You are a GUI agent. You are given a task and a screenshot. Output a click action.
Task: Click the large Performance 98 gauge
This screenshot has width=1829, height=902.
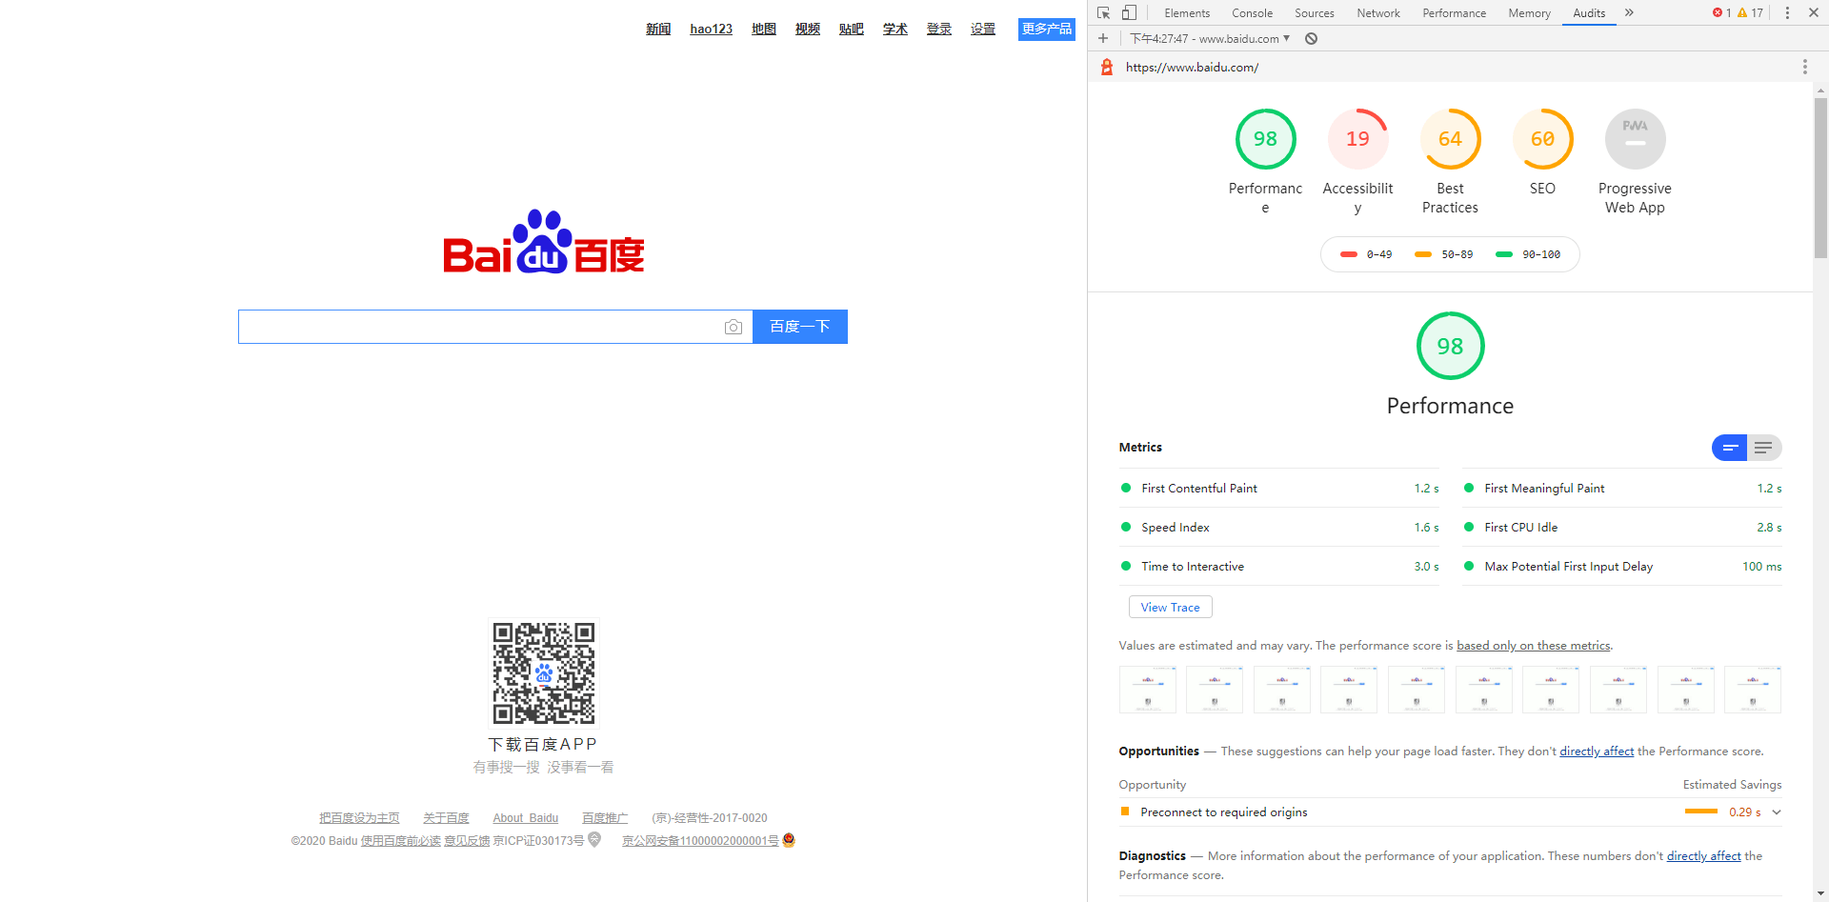1450,346
